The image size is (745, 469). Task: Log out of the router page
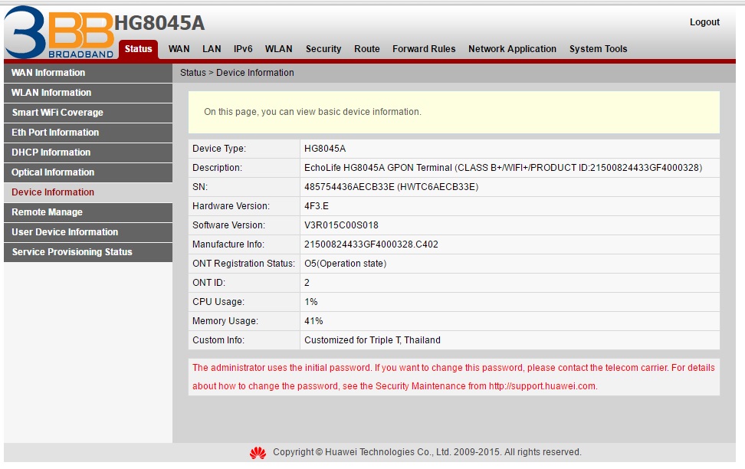click(x=704, y=22)
